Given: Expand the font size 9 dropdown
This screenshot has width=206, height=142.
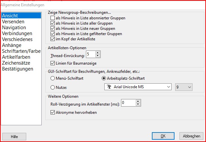Looking at the screenshot, I should (184, 87).
